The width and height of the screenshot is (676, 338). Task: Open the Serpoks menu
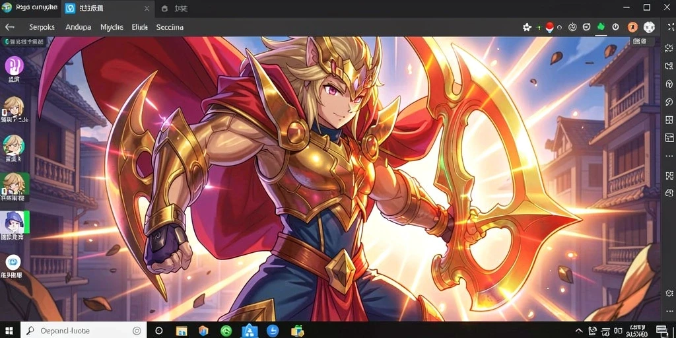(42, 27)
